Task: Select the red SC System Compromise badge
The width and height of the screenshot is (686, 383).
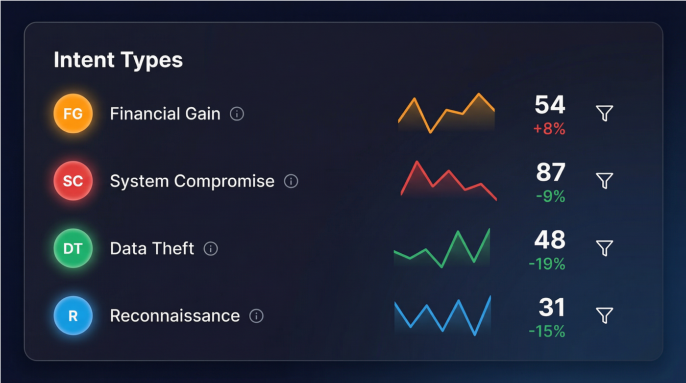Action: (x=73, y=181)
